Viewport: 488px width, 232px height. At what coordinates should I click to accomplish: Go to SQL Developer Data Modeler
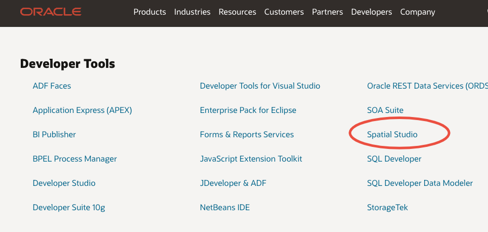(x=420, y=183)
